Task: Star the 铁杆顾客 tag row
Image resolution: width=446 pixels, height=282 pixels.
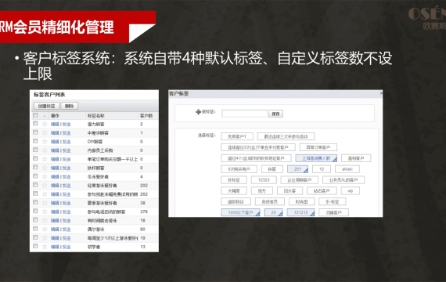Action: pos(45,168)
